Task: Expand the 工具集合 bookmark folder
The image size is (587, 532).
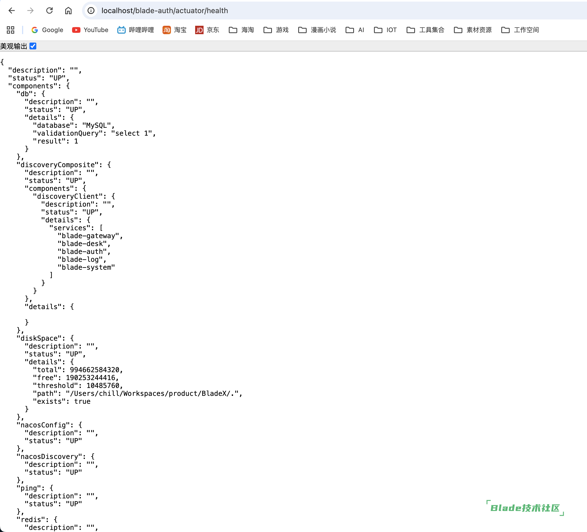Action: (x=426, y=30)
